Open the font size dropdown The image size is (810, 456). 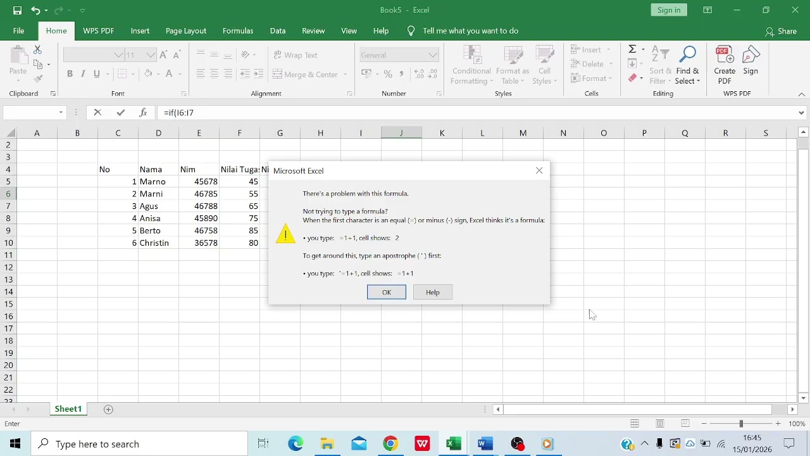[150, 55]
